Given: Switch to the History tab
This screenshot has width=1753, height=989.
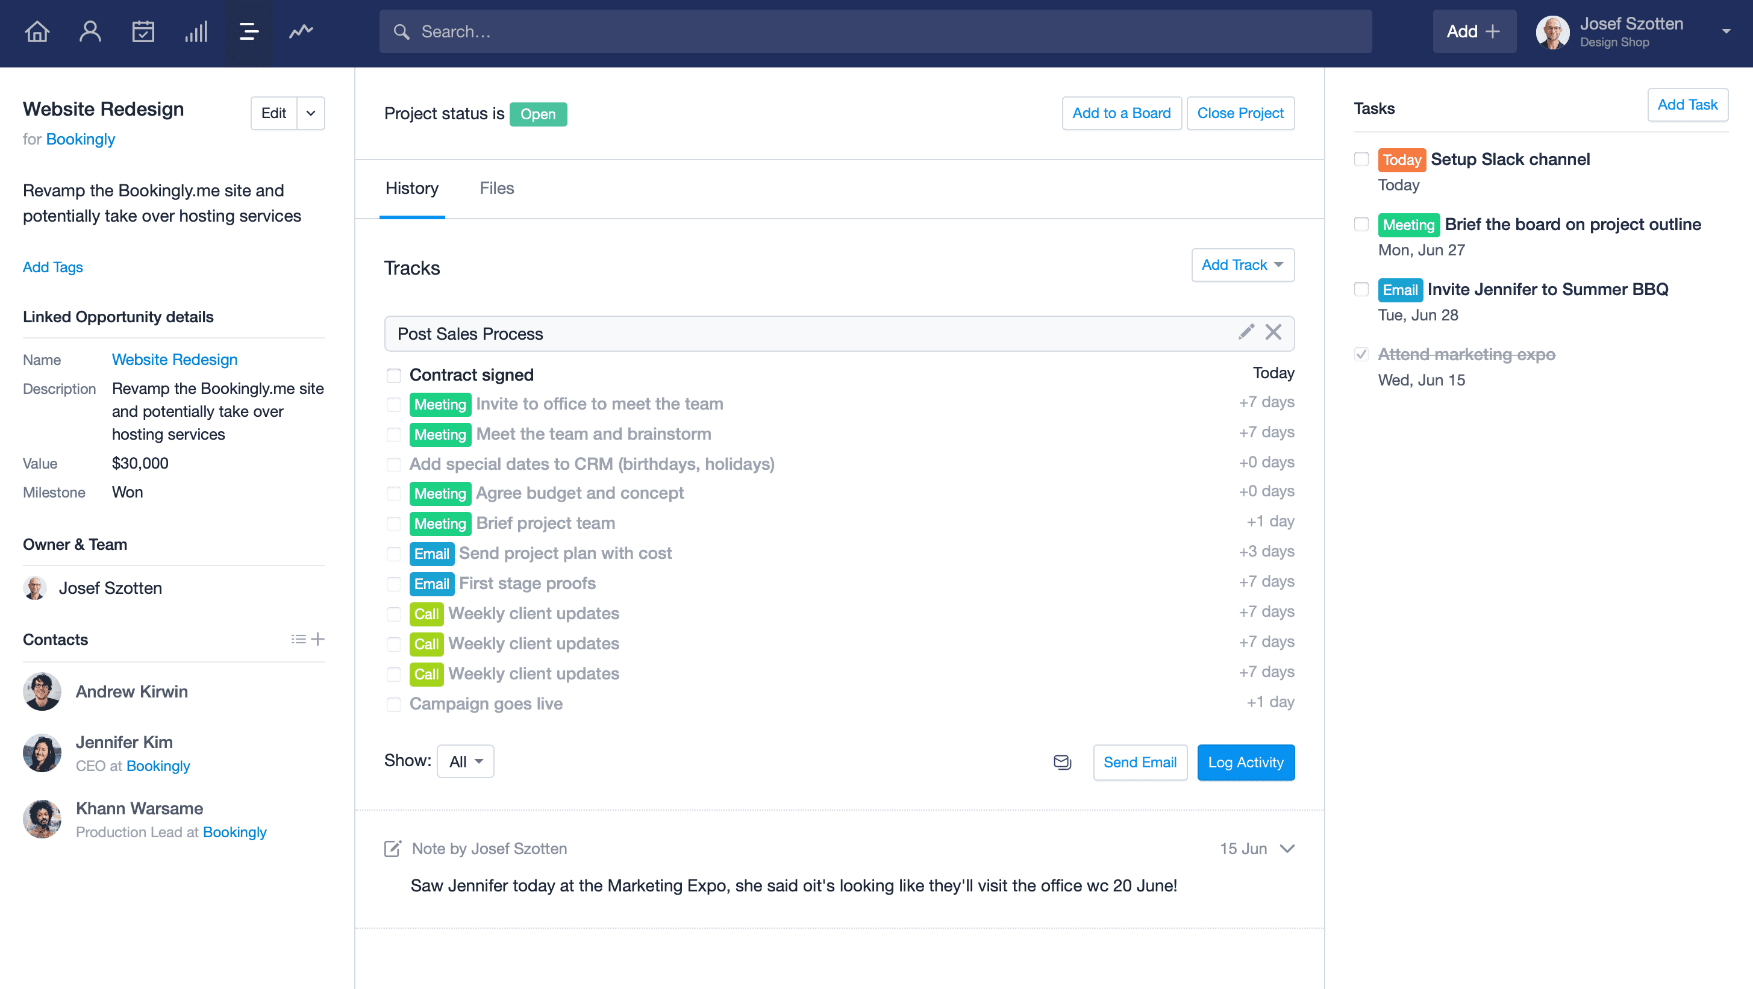Looking at the screenshot, I should coord(411,189).
